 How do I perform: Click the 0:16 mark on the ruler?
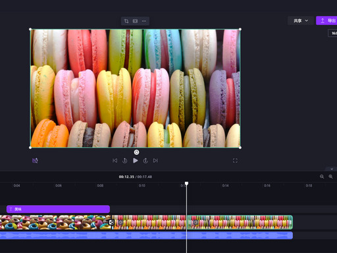coord(267,186)
